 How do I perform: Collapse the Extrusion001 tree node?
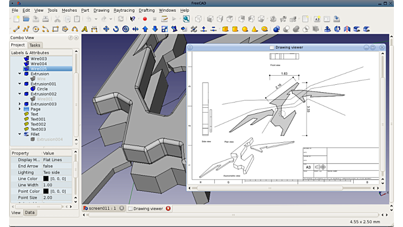(20, 84)
